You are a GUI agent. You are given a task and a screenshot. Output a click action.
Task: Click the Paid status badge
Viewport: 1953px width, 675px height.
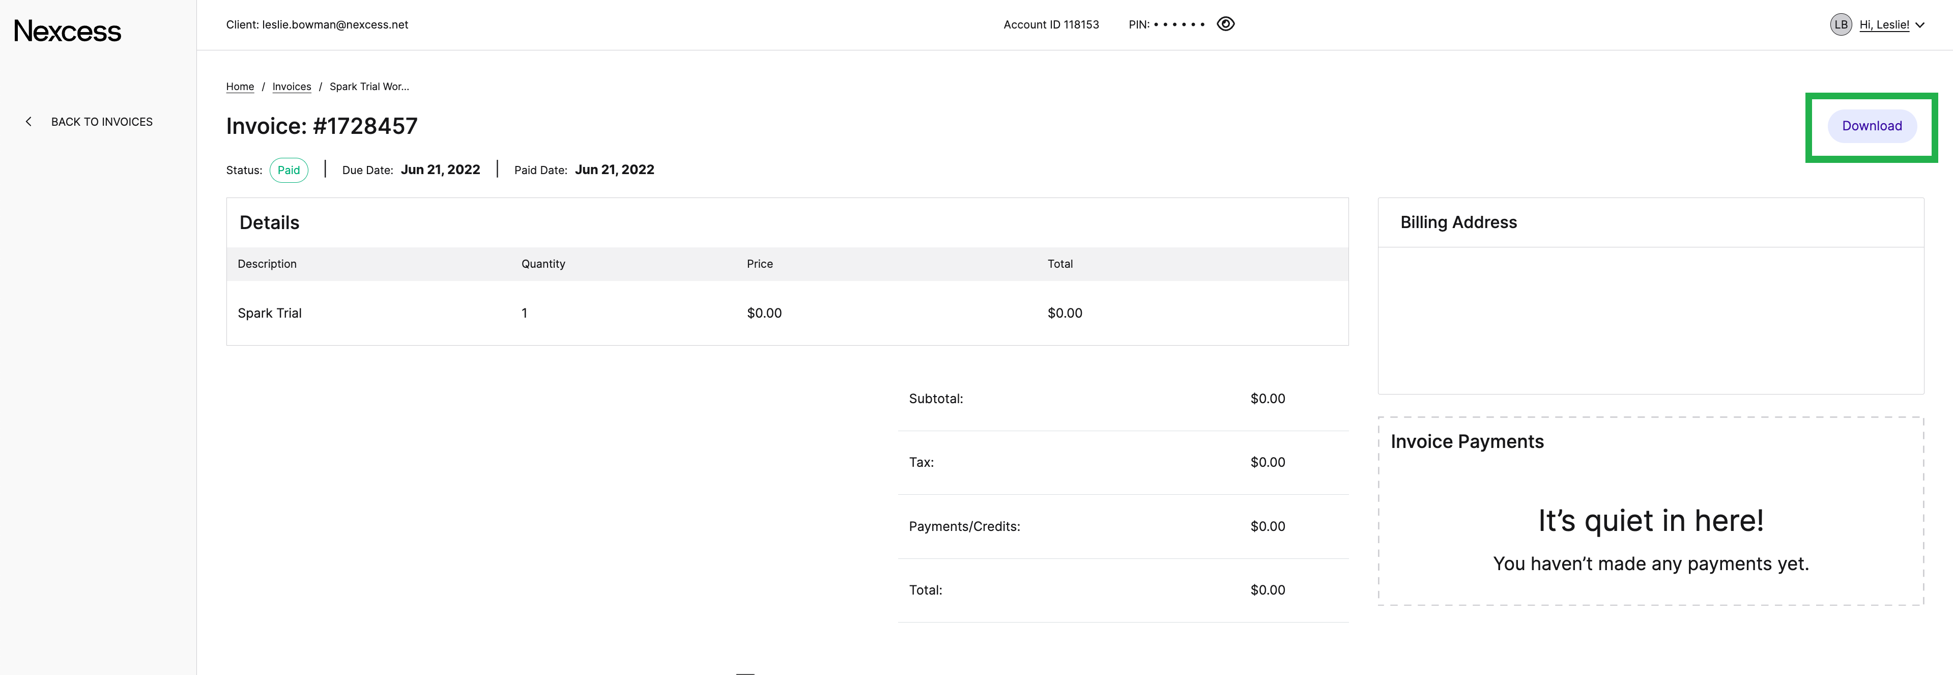click(288, 170)
